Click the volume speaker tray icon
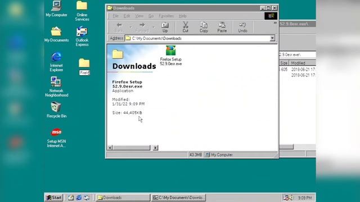 tap(291, 198)
